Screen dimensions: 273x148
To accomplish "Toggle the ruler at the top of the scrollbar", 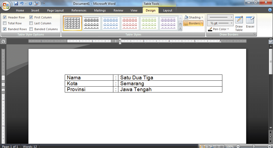I will coord(271,41).
